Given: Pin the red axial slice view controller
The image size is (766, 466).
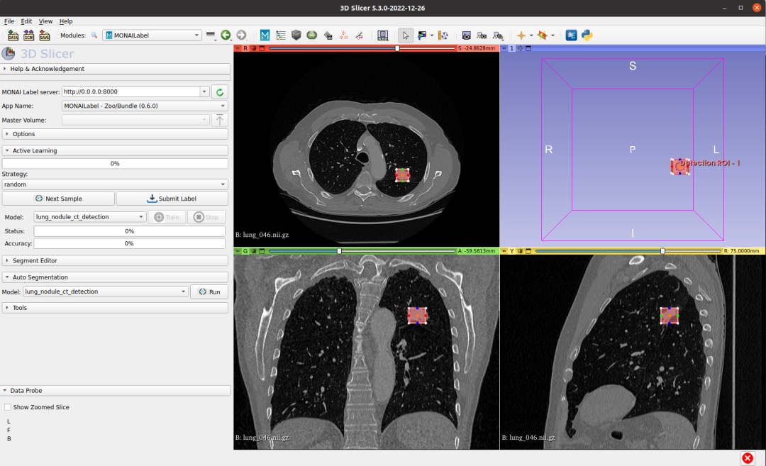Looking at the screenshot, I should pyautogui.click(x=238, y=48).
